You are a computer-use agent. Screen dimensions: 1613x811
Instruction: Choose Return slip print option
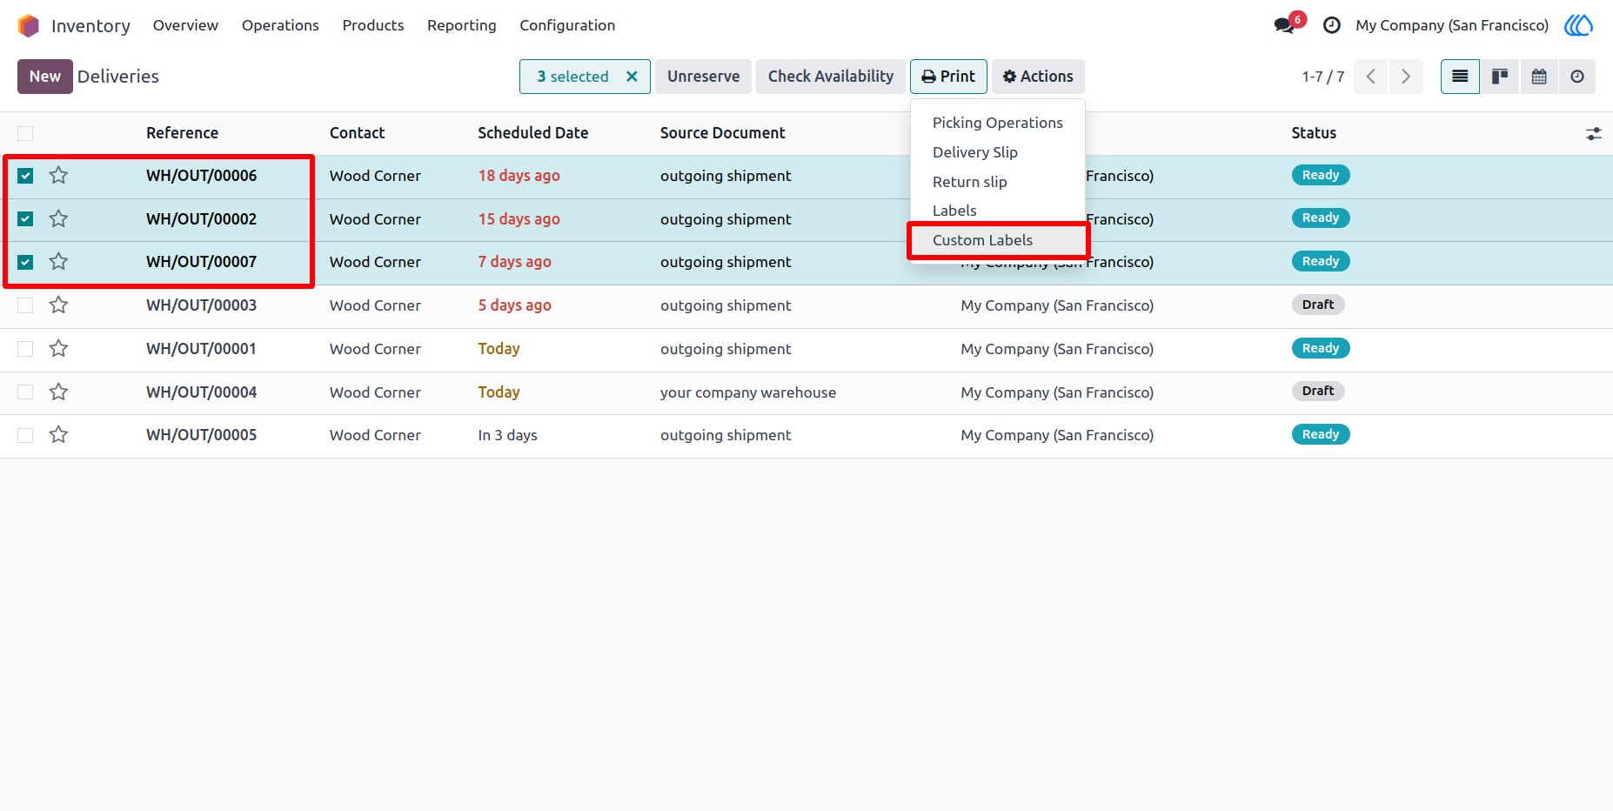point(998,182)
